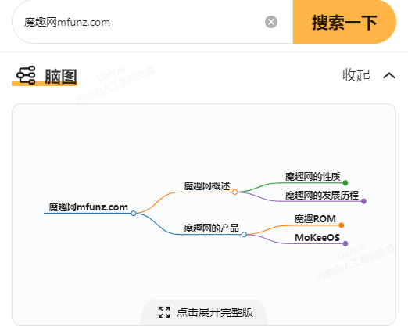The image size is (408, 331).
Task: Select the 魔趣ROM node label
Action: (x=315, y=218)
